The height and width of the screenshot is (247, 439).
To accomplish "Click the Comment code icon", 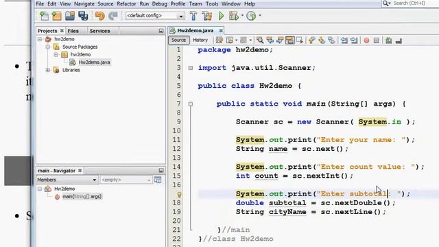I will [x=389, y=40].
